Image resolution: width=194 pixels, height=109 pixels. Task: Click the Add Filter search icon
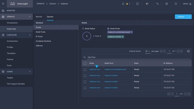[85, 57]
